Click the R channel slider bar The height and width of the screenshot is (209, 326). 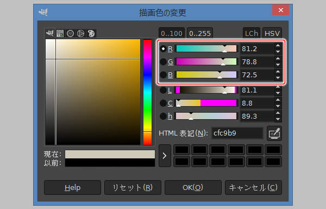(x=206, y=48)
